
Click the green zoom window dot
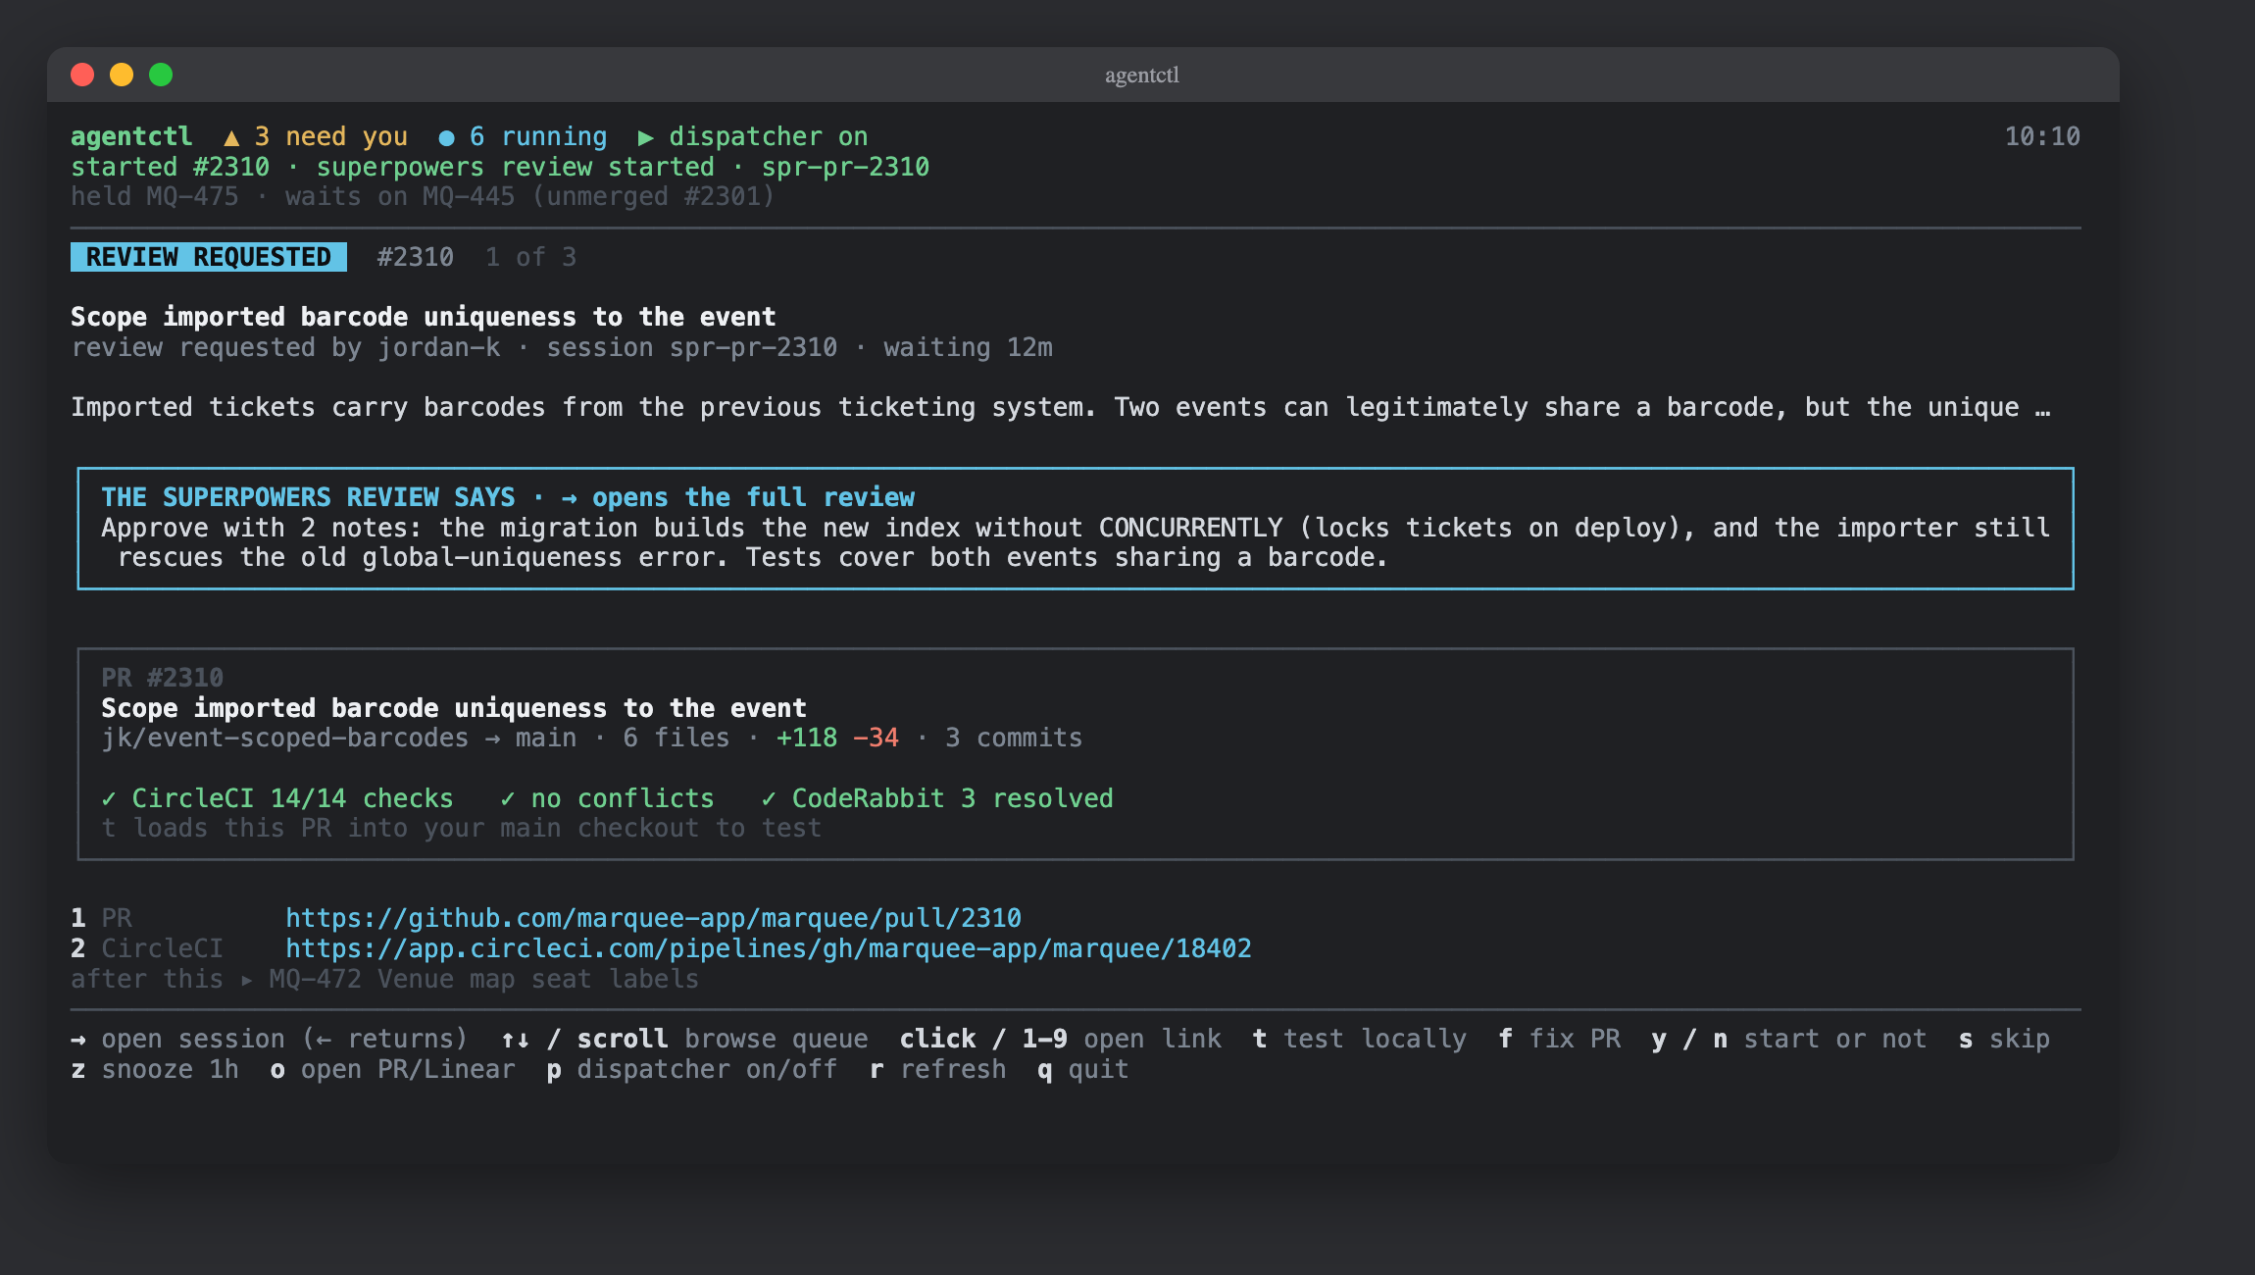pos(161,75)
